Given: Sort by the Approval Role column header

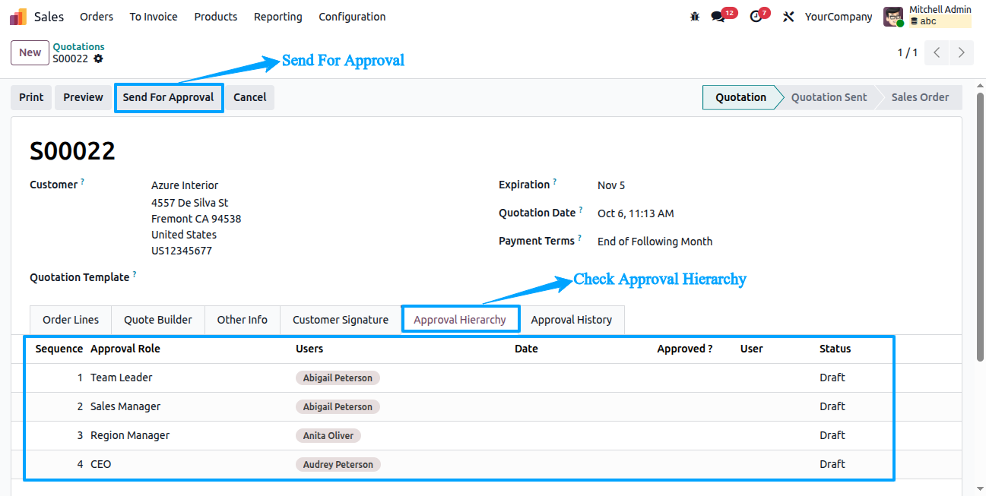Looking at the screenshot, I should point(125,349).
